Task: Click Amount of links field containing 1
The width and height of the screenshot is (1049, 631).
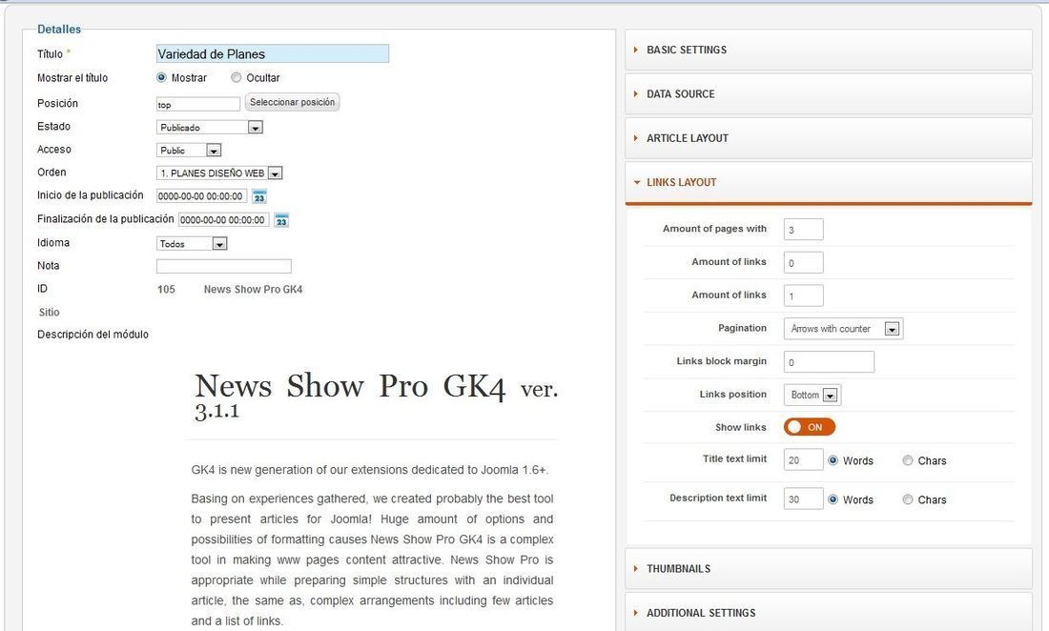Action: [x=804, y=295]
